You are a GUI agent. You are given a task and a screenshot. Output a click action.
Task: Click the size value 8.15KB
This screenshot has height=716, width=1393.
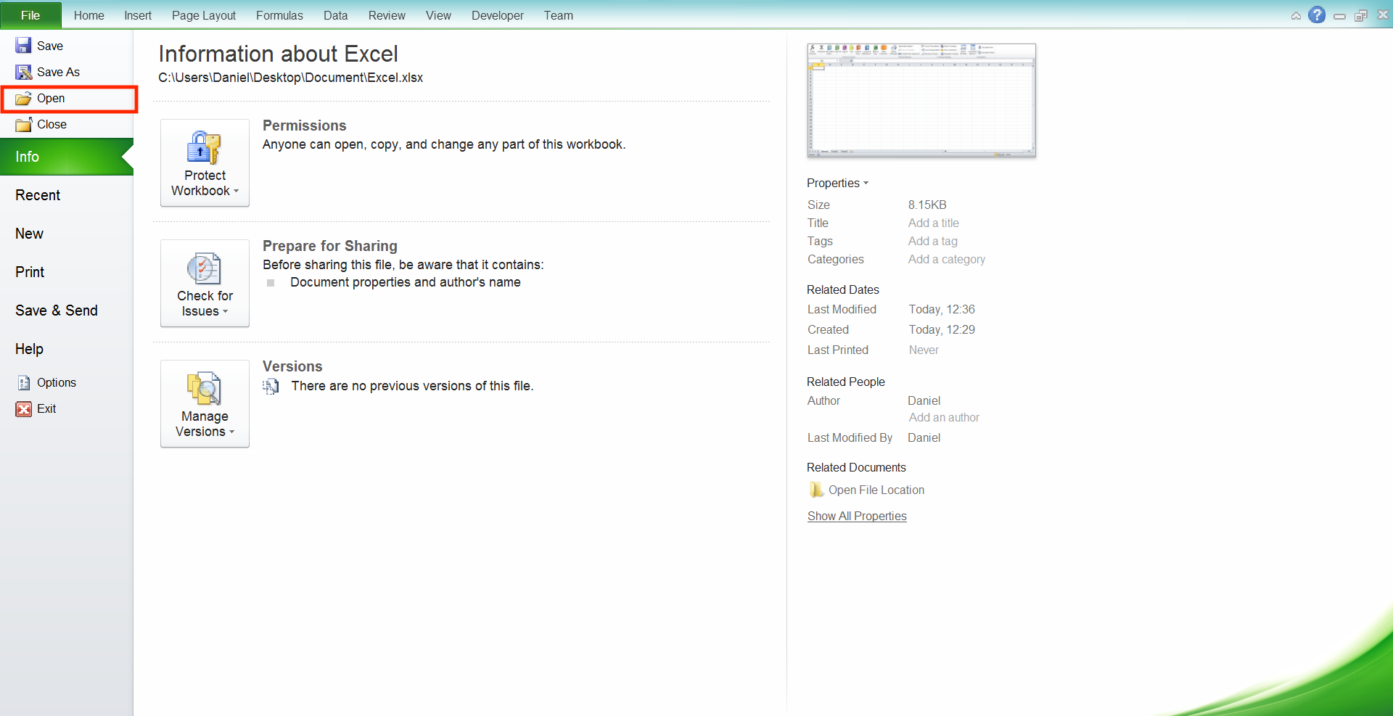[x=927, y=205]
